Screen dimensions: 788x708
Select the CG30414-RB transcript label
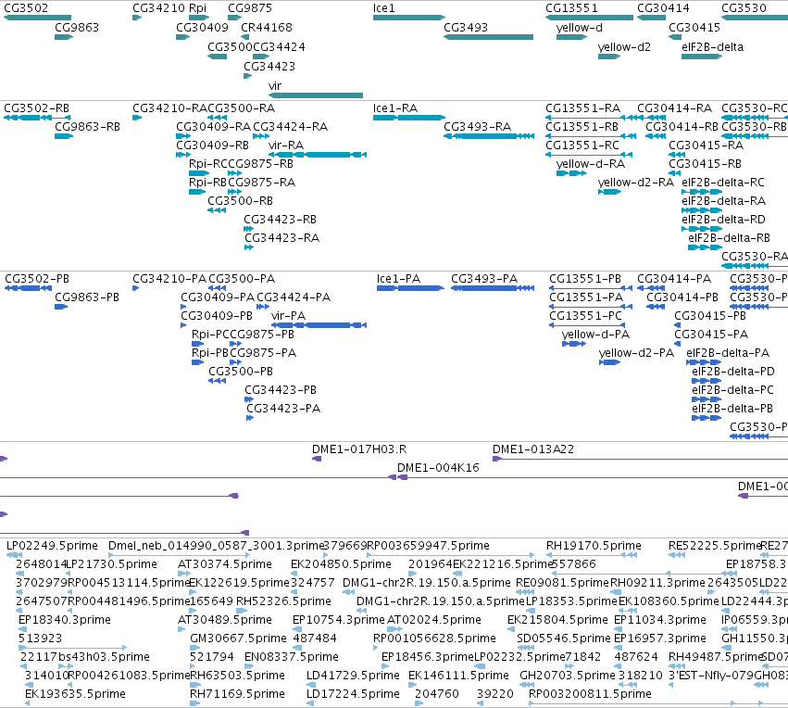point(682,127)
